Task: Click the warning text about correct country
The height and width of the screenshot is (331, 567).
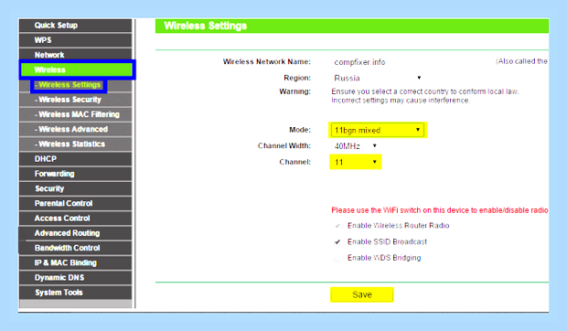Action: click(x=425, y=96)
